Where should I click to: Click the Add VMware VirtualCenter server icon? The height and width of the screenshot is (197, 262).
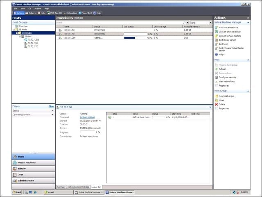(x=217, y=48)
